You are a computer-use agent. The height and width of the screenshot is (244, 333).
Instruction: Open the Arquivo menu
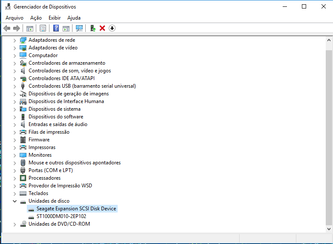(14, 18)
